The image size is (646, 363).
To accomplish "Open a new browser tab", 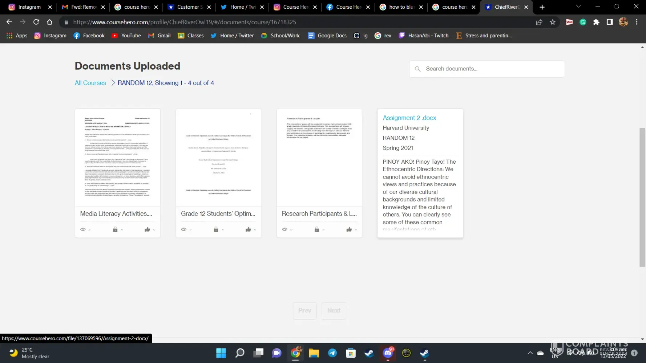I will pyautogui.click(x=542, y=7).
